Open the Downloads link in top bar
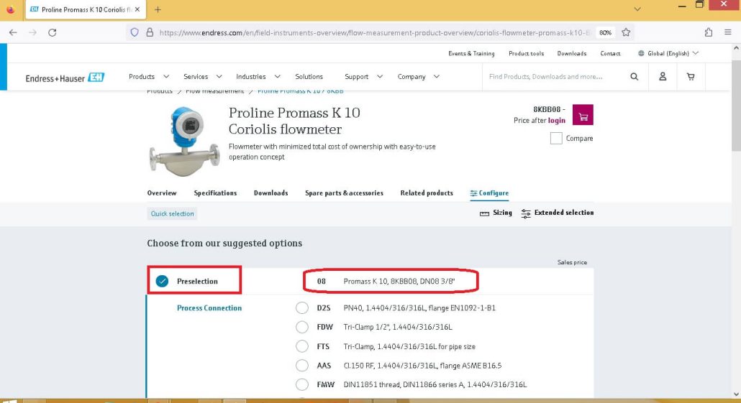Screen dimensions: 741x403 pyautogui.click(x=572, y=53)
